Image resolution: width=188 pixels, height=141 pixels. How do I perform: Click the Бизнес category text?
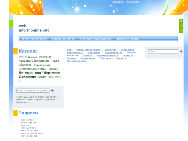pos(23,57)
